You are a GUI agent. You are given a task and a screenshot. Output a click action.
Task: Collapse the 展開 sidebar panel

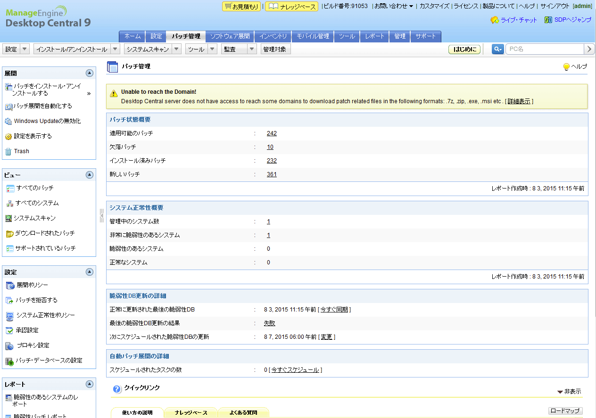90,73
